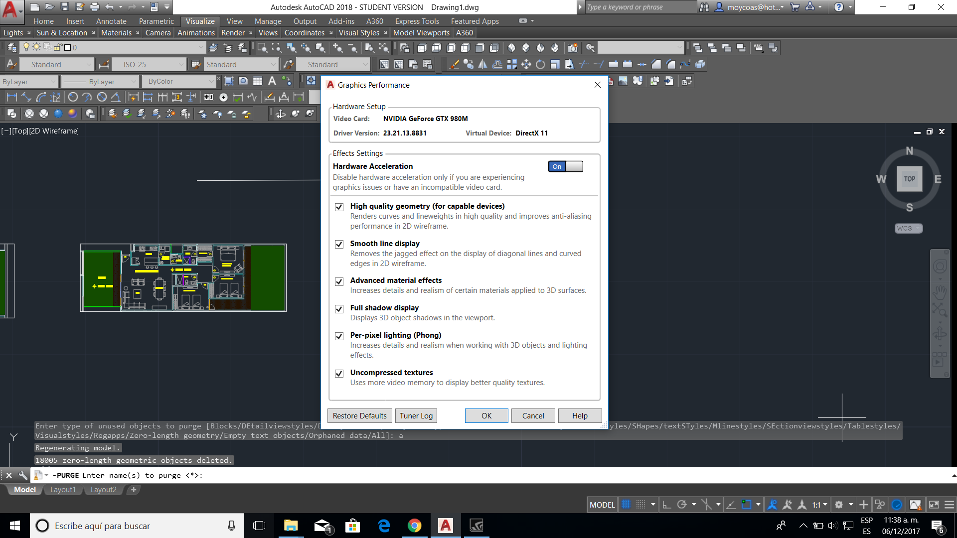Click the ByLayer color swatch
This screenshot has height=538, width=957.
click(27, 81)
